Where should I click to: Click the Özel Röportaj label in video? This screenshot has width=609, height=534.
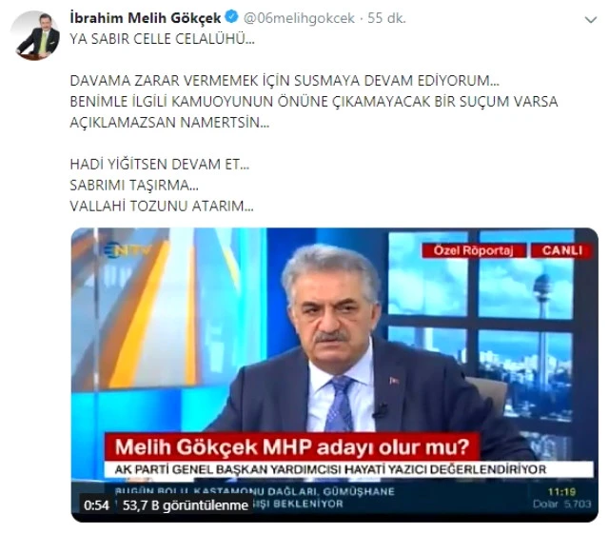(474, 250)
